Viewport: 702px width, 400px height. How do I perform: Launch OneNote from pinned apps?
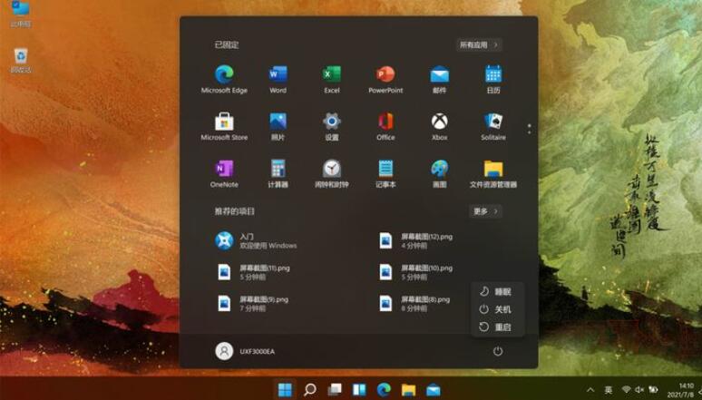pos(224,173)
